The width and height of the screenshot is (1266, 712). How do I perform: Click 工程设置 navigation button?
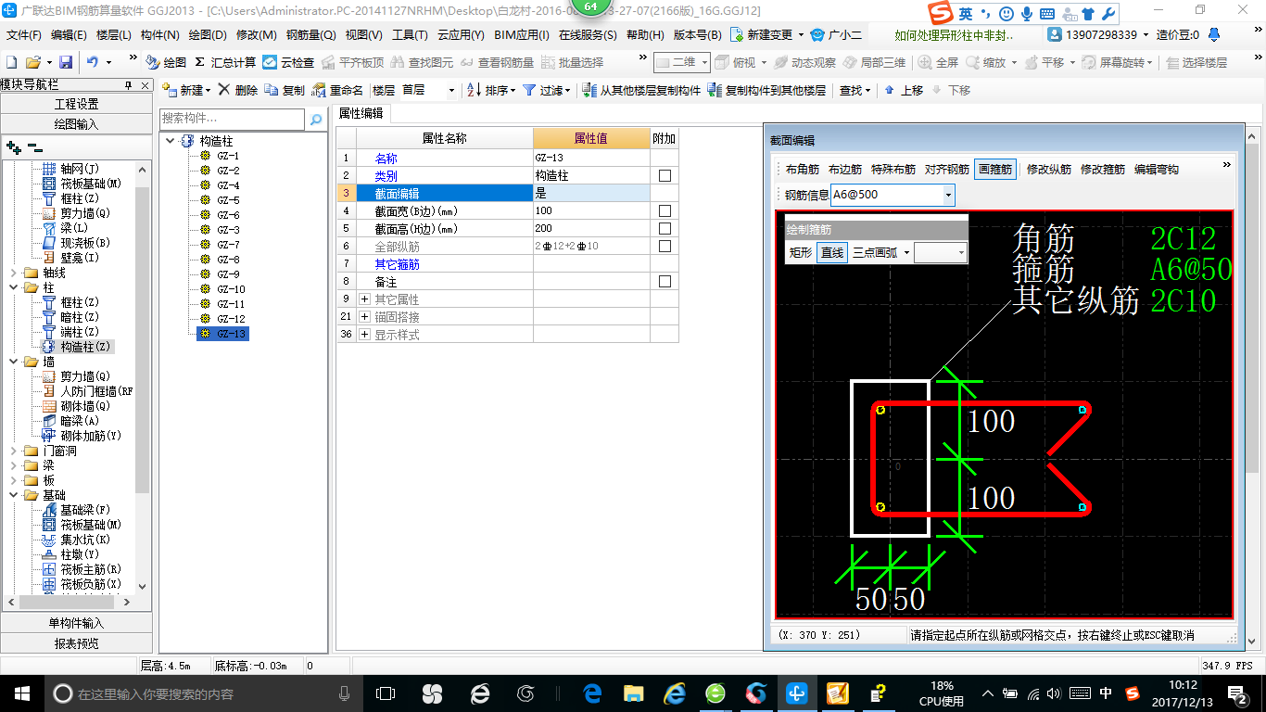pyautogui.click(x=76, y=104)
